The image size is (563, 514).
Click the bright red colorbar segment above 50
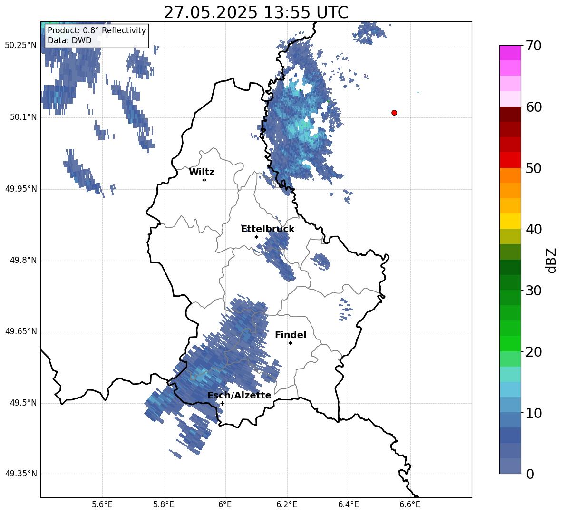click(510, 160)
